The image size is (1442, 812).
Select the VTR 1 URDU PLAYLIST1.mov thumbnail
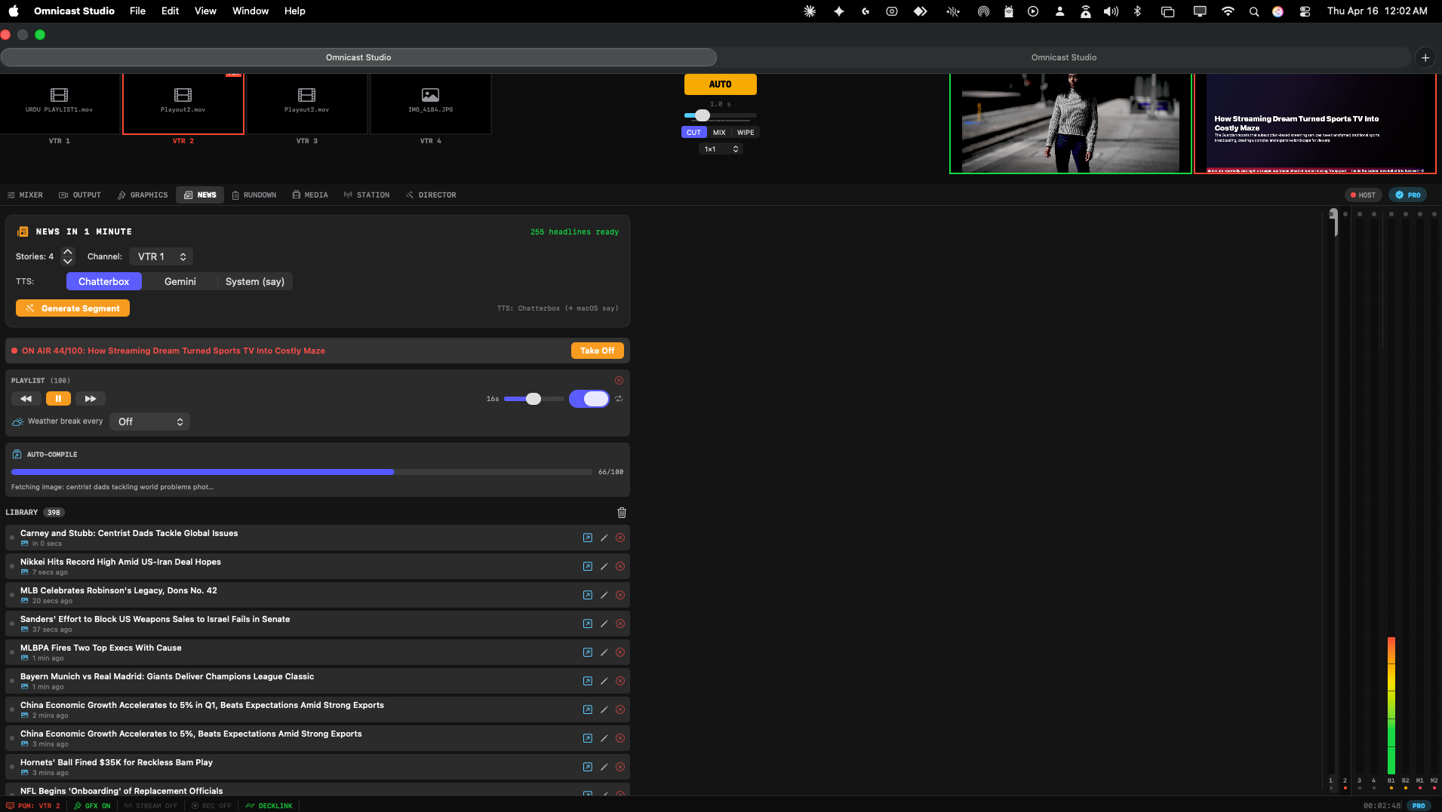point(59,103)
